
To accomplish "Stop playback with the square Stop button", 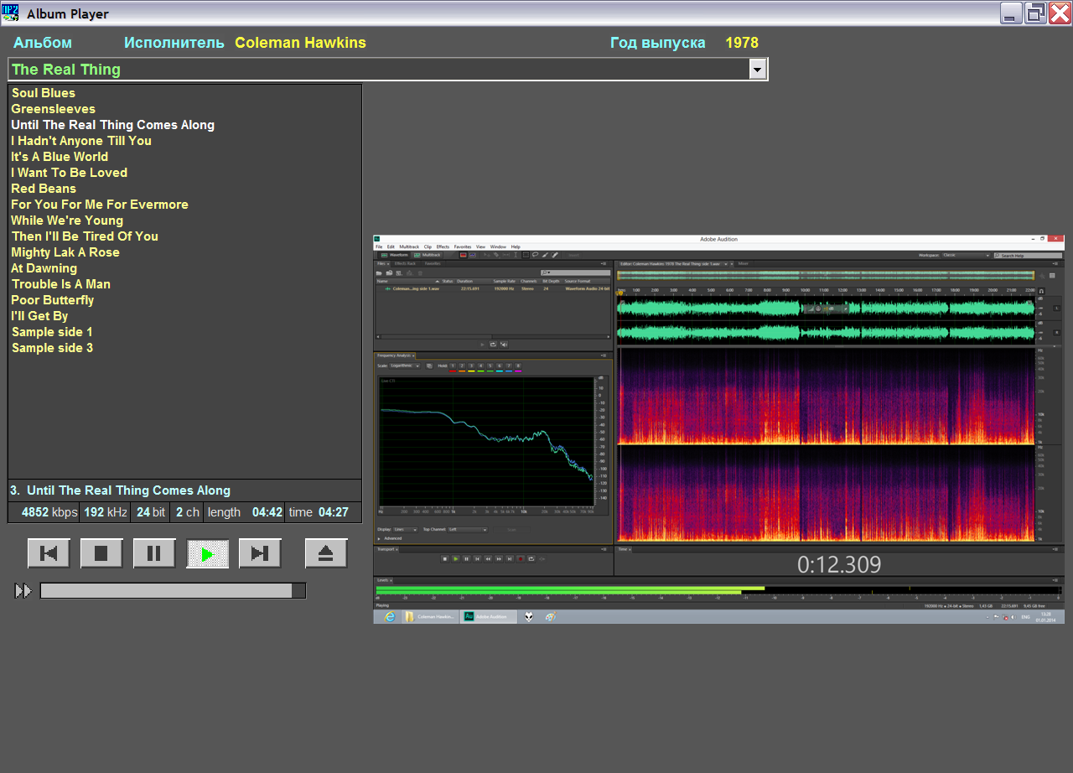I will tap(101, 553).
